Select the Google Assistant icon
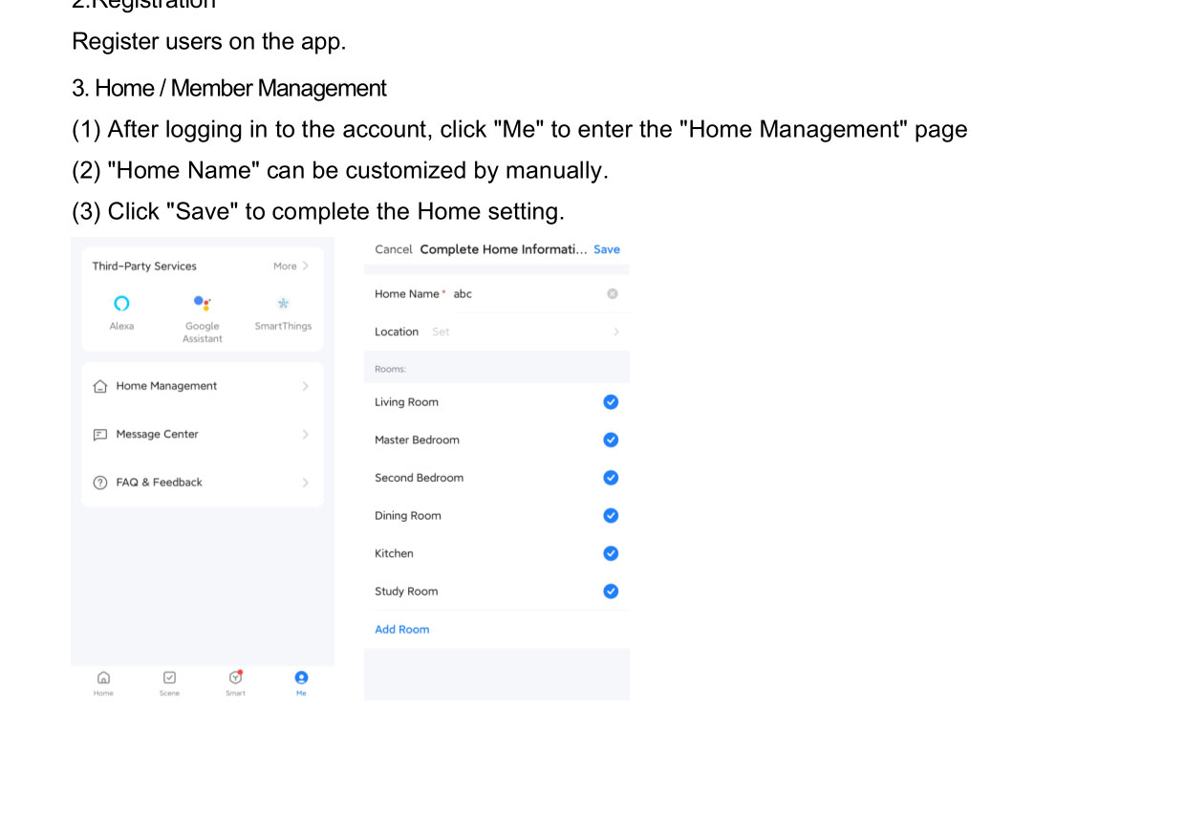 point(203,304)
